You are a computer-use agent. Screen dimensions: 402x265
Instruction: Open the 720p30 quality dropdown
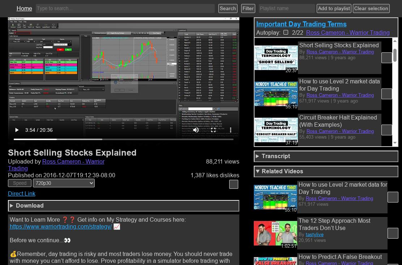click(65, 183)
